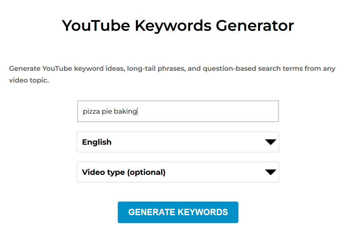Click the caret on the optional video type field
Screen dimensions: 346x232
point(270,172)
